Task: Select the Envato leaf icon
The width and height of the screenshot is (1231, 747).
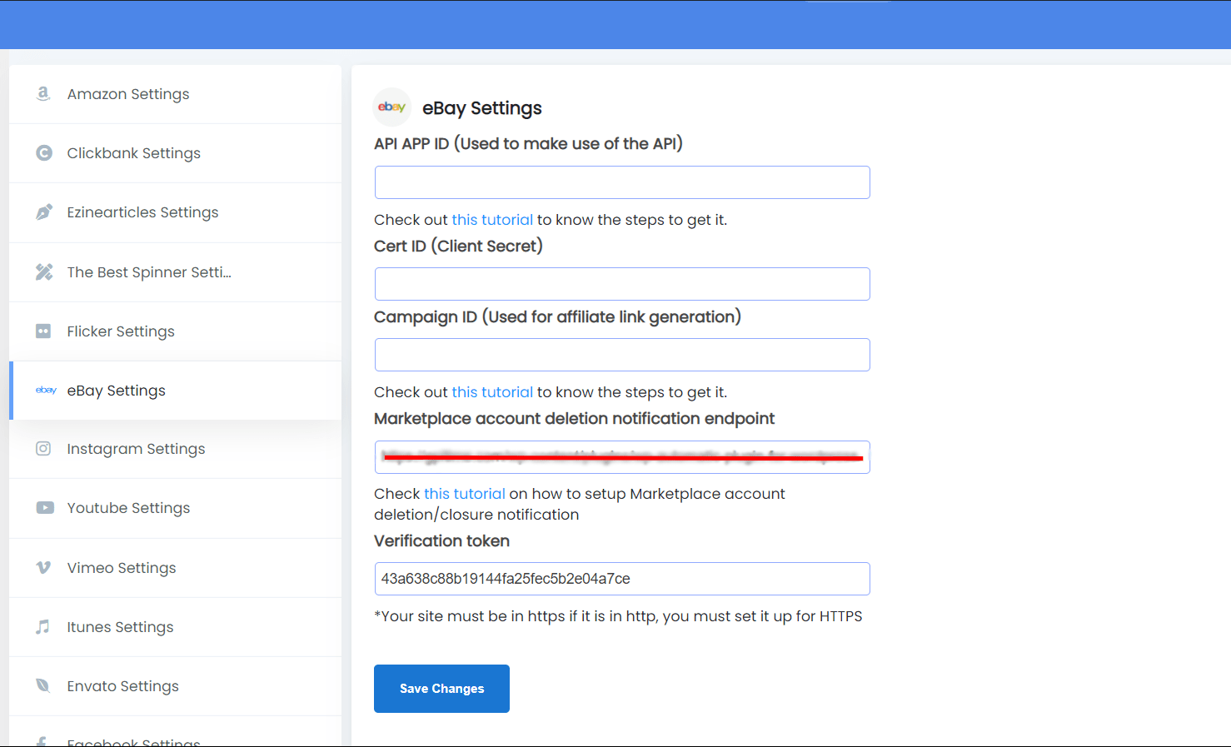Action: (43, 685)
